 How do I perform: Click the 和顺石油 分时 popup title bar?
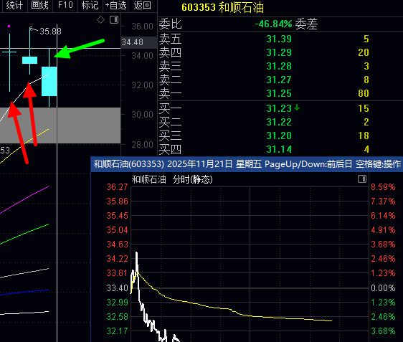point(247,164)
